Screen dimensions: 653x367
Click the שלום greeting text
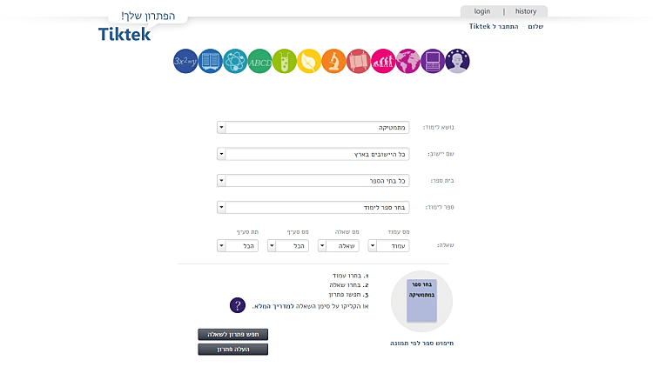coord(535,26)
